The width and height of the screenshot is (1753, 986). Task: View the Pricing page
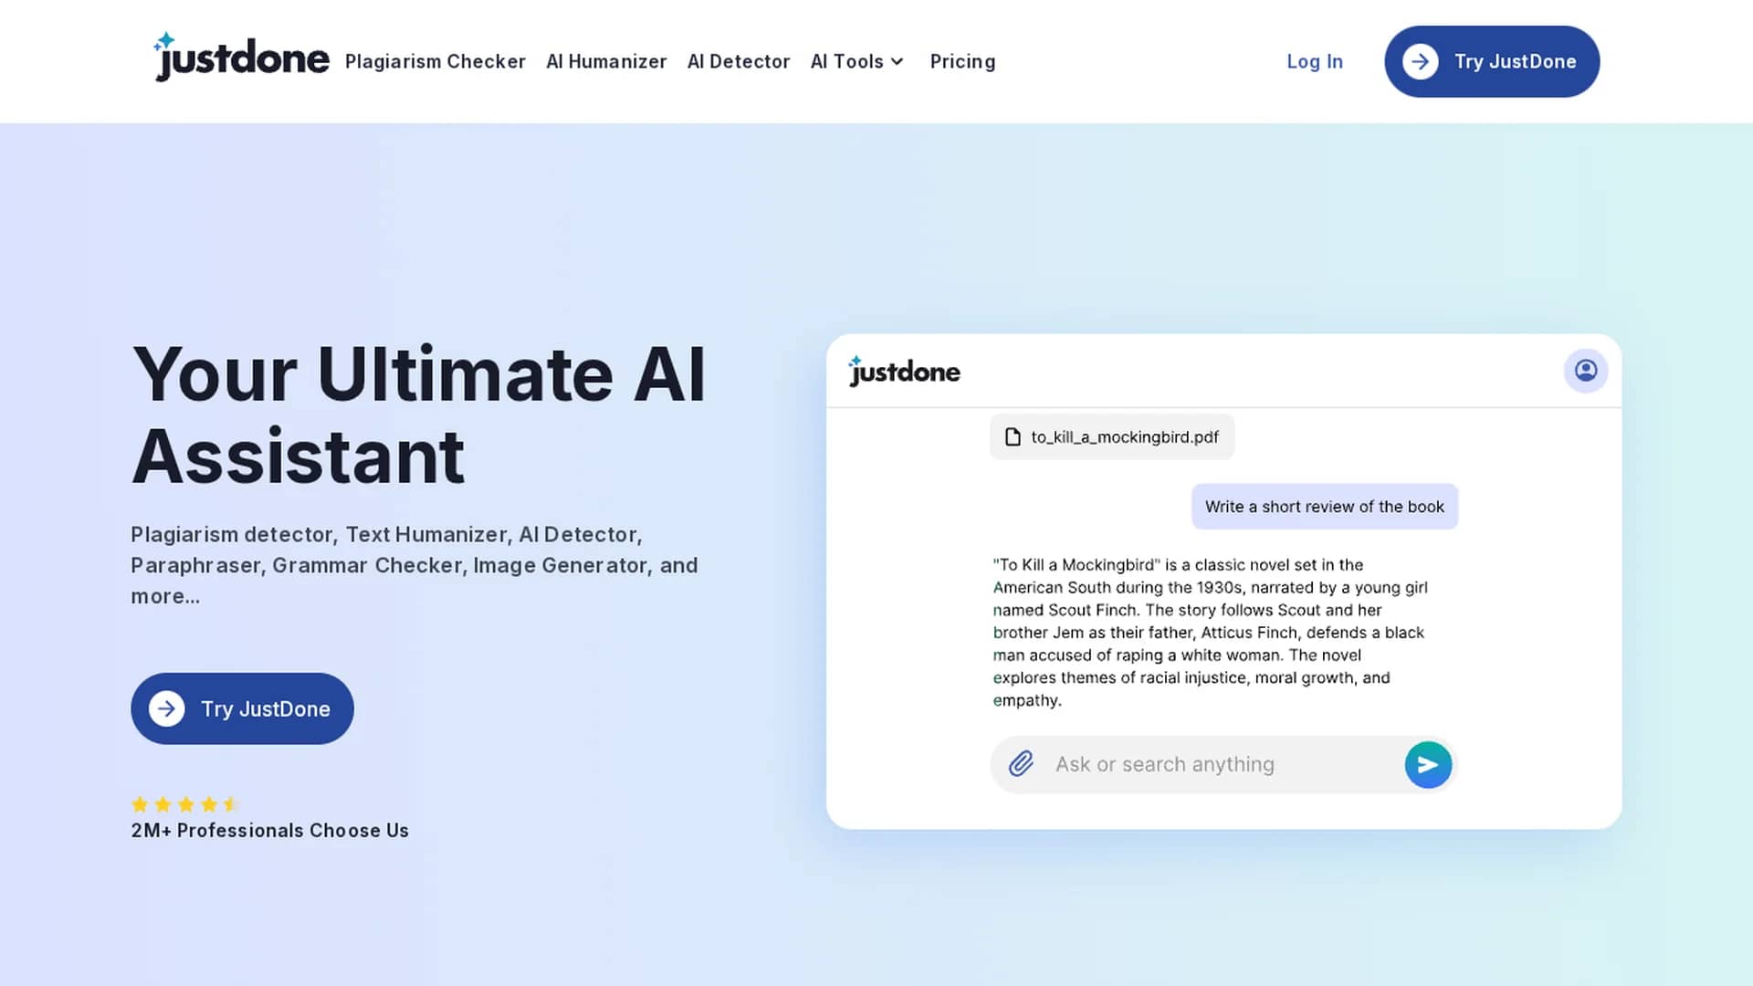click(x=962, y=61)
